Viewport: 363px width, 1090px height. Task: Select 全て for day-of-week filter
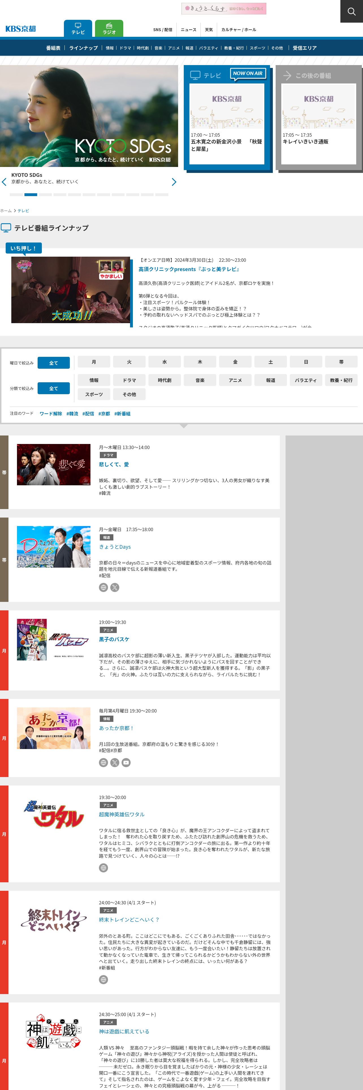pyautogui.click(x=54, y=363)
